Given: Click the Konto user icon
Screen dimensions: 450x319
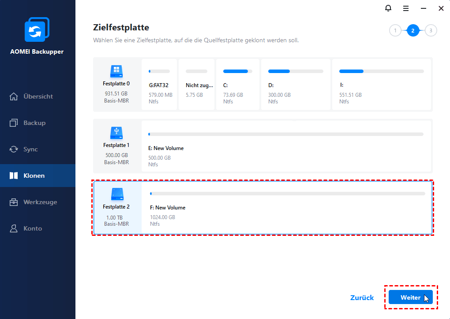Looking at the screenshot, I should [14, 228].
